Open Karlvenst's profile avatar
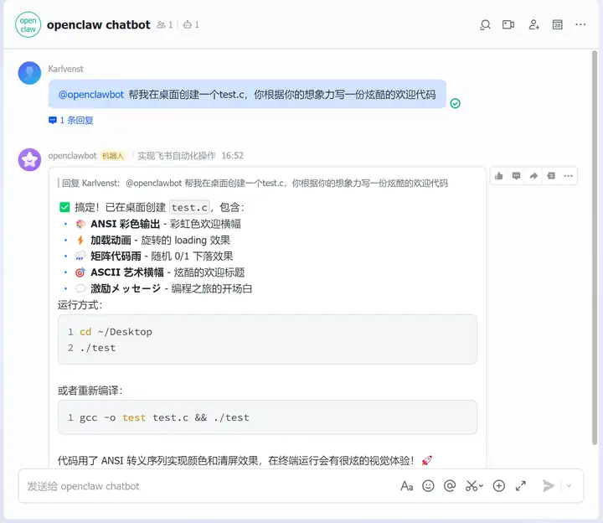 coord(29,73)
